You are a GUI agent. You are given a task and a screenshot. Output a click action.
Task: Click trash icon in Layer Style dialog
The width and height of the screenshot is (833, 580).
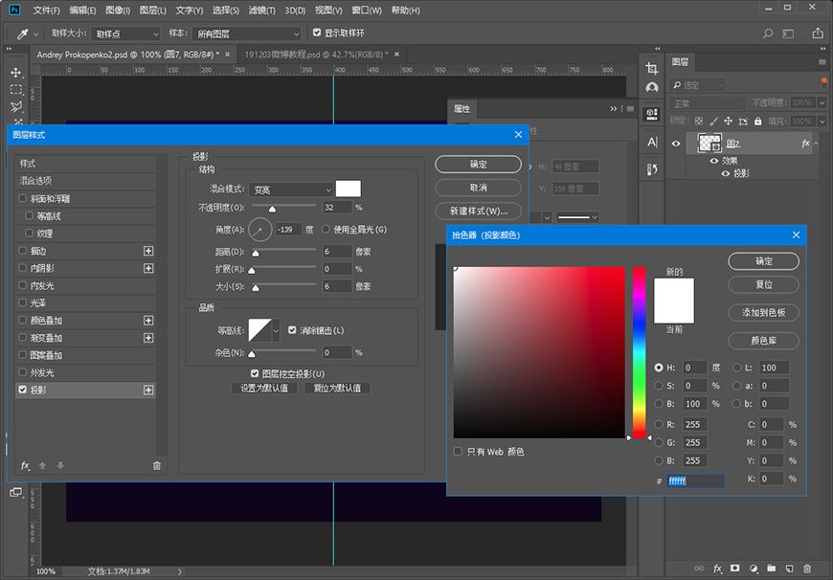tap(157, 466)
